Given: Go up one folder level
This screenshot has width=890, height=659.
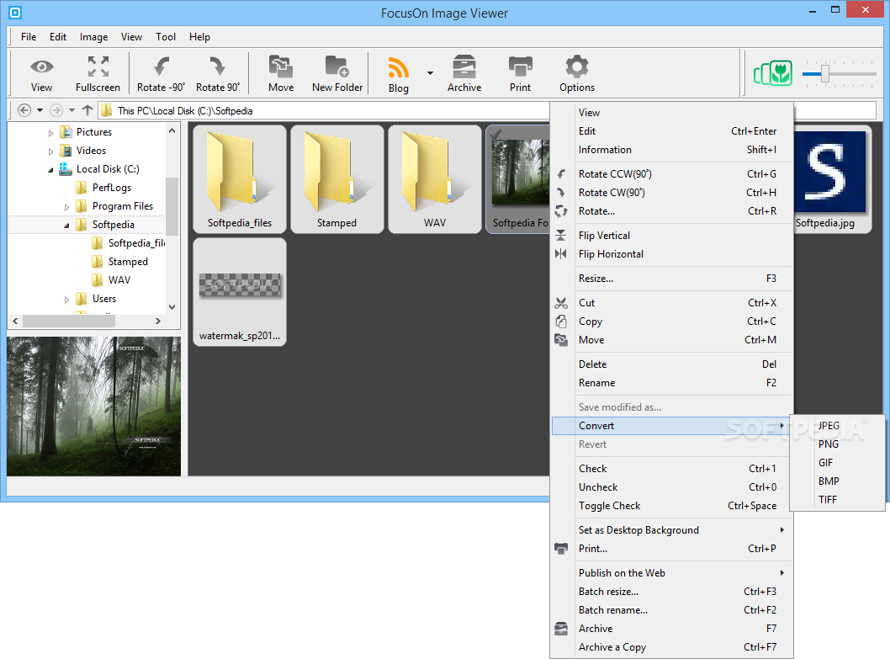Looking at the screenshot, I should point(87,110).
